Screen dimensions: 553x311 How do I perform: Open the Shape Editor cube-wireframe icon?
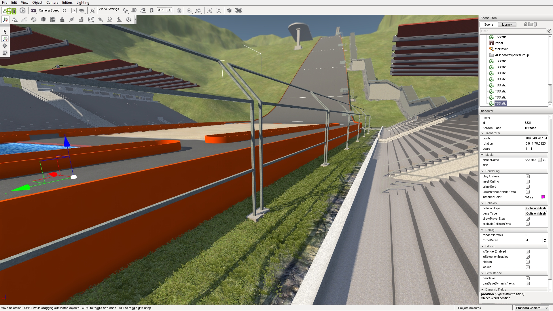pyautogui.click(x=129, y=20)
